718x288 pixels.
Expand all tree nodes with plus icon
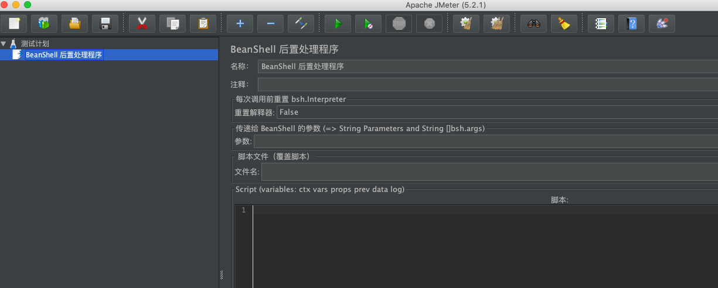pyautogui.click(x=240, y=23)
